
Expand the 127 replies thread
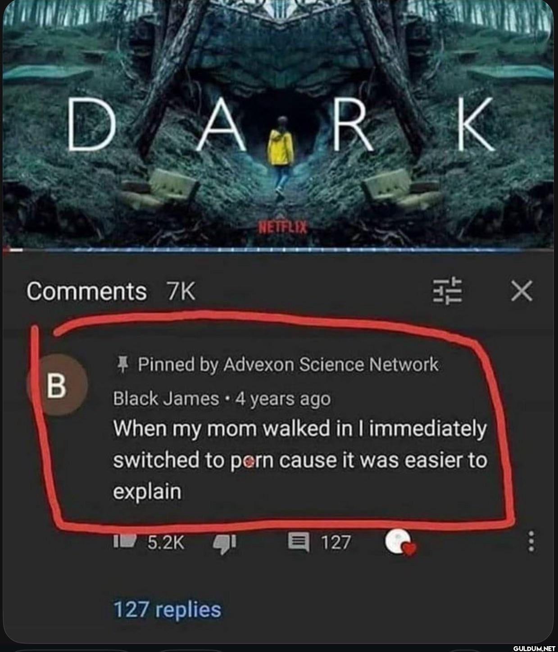[167, 610]
